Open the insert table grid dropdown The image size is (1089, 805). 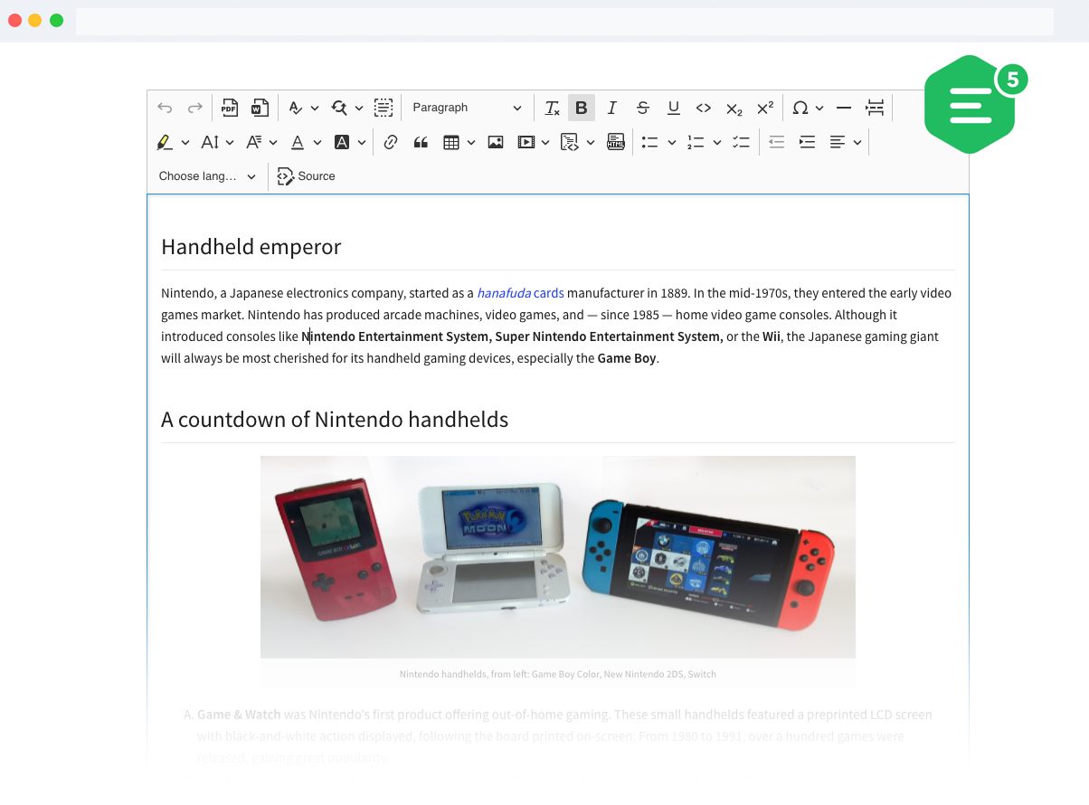pyautogui.click(x=459, y=142)
